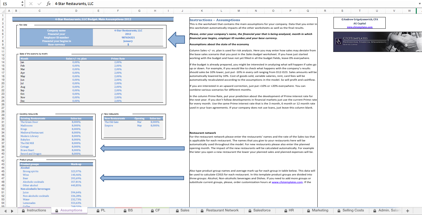Click the Sword and Dragon cell
This screenshot has height=215, width=422.
(x=40, y=154)
